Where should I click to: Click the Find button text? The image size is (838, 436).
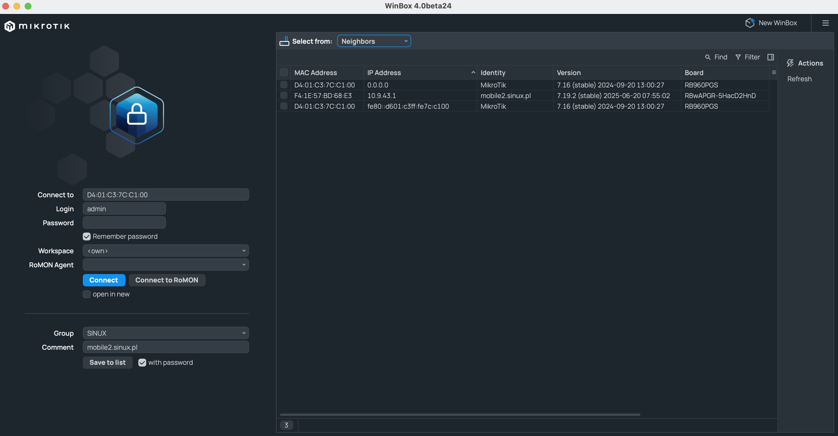pyautogui.click(x=720, y=57)
